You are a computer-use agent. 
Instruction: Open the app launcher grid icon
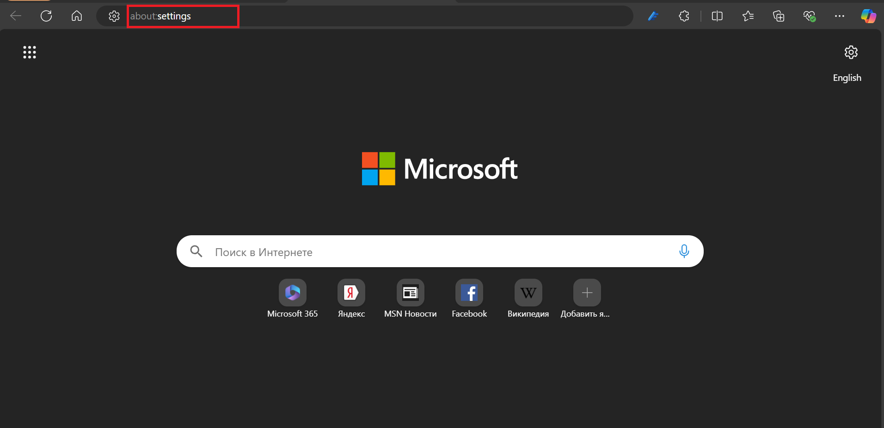click(30, 52)
